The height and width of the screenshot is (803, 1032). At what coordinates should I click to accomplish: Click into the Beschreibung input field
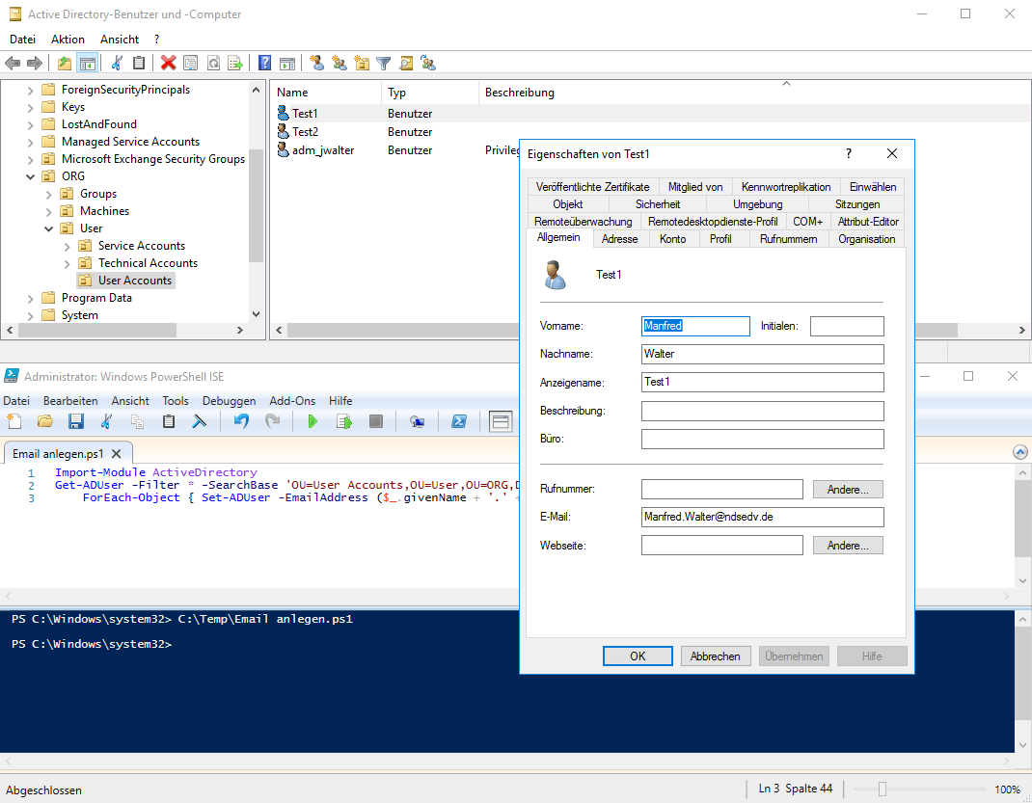click(x=762, y=412)
